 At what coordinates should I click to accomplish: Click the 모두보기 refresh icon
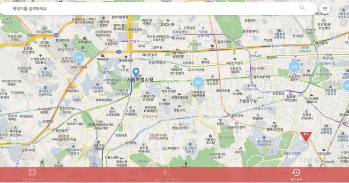[x=296, y=172]
